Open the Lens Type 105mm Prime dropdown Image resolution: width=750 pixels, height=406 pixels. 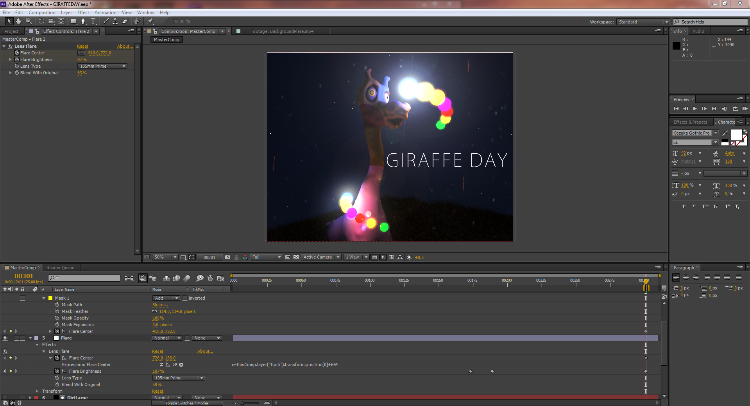point(102,66)
